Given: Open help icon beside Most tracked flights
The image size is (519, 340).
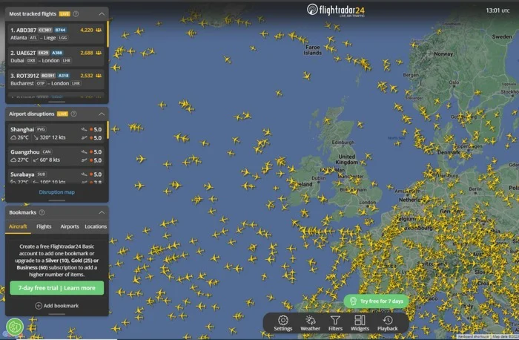Looking at the screenshot, I should pyautogui.click(x=76, y=14).
